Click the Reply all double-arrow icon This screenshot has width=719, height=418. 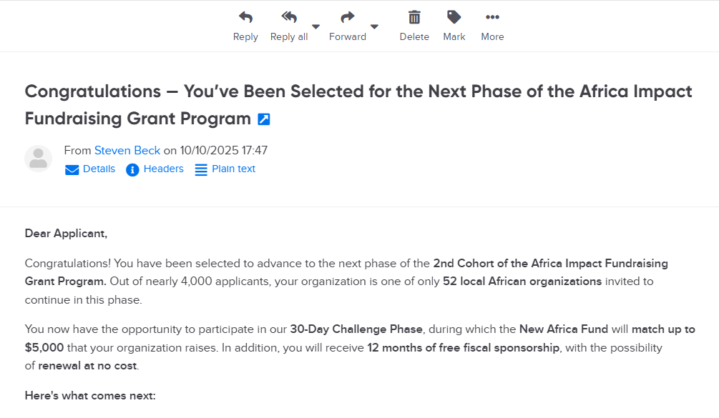coord(288,17)
